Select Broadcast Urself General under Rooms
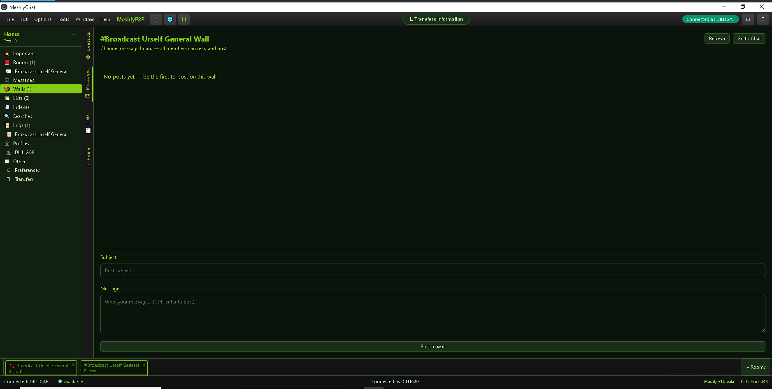The image size is (772, 389). click(41, 72)
